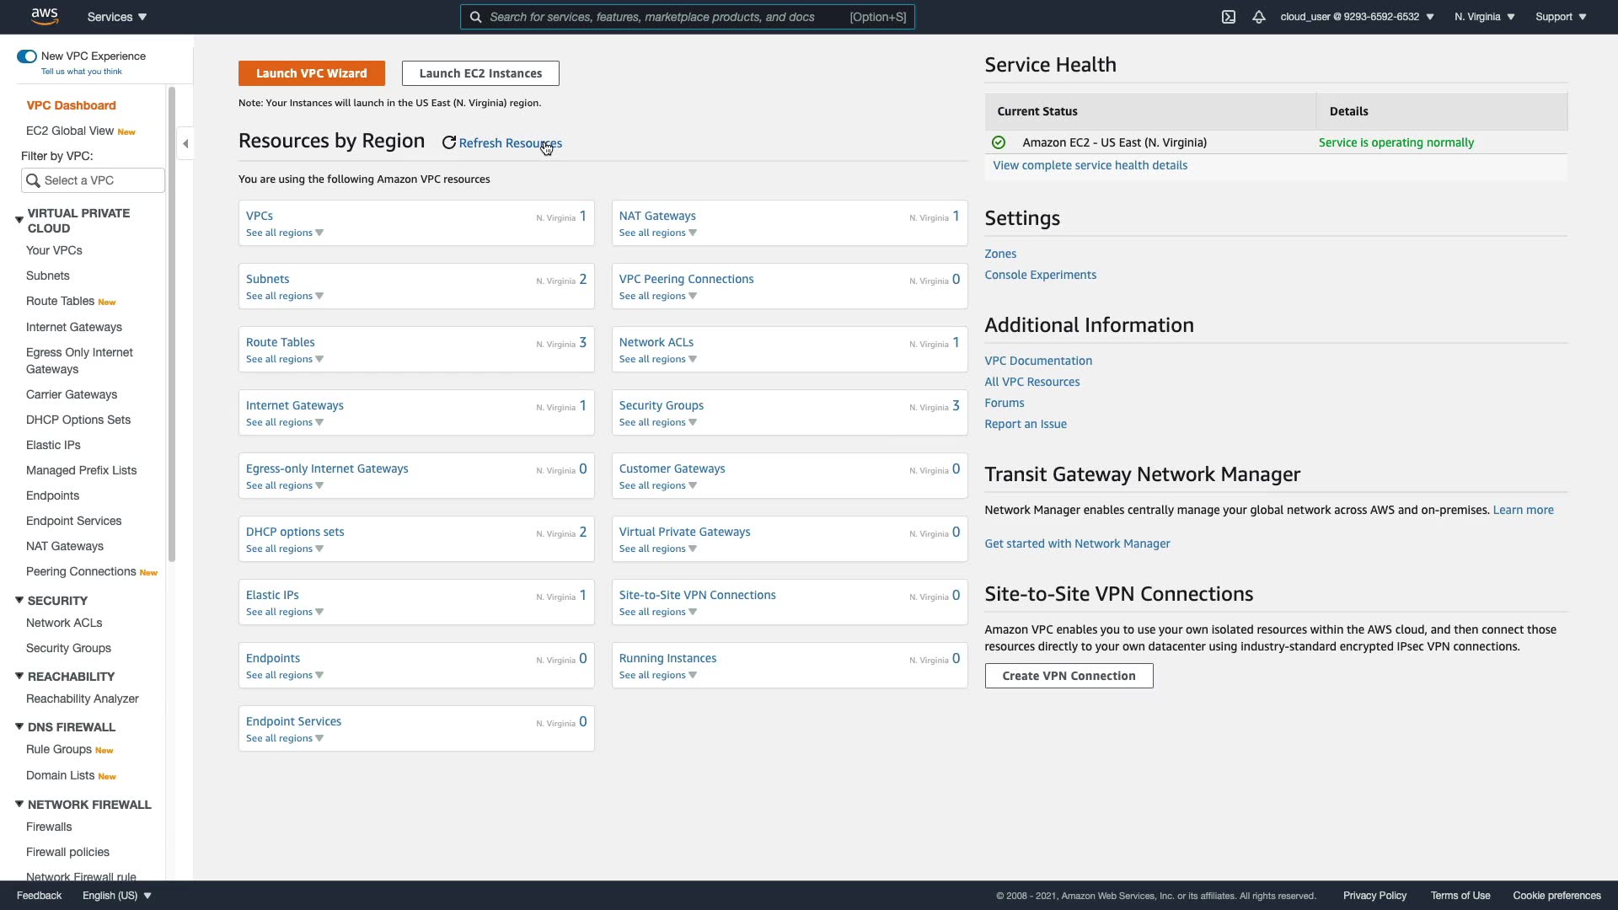Click the magnifier in the Select a VPC filter
The height and width of the screenshot is (910, 1618).
click(34, 180)
